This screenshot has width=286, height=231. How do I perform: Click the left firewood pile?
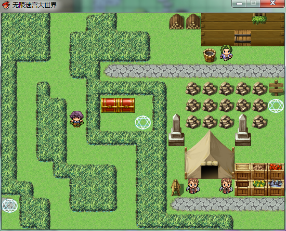(176, 21)
